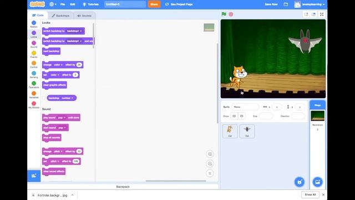The height and width of the screenshot is (200, 355).
Task: Select the Cat sprite thumbnail
Action: click(230, 131)
